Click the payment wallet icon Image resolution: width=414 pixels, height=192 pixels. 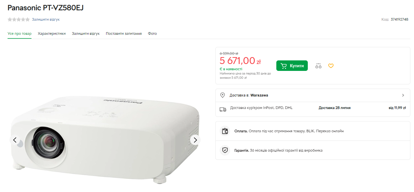coord(225,131)
